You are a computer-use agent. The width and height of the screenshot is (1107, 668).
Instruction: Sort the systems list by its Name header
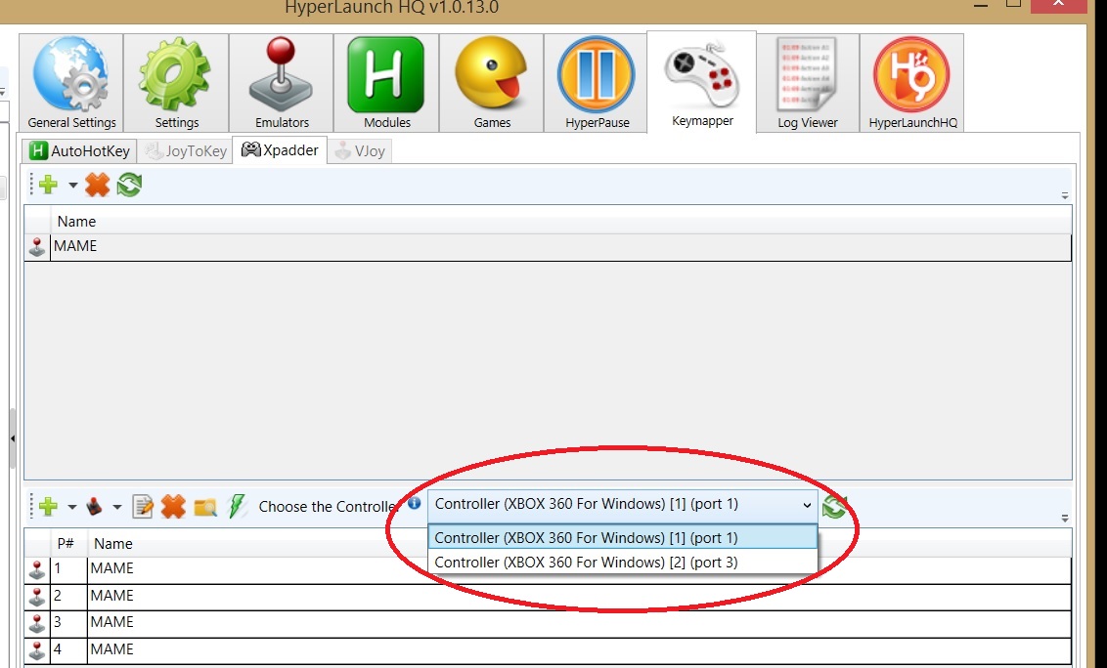76,222
